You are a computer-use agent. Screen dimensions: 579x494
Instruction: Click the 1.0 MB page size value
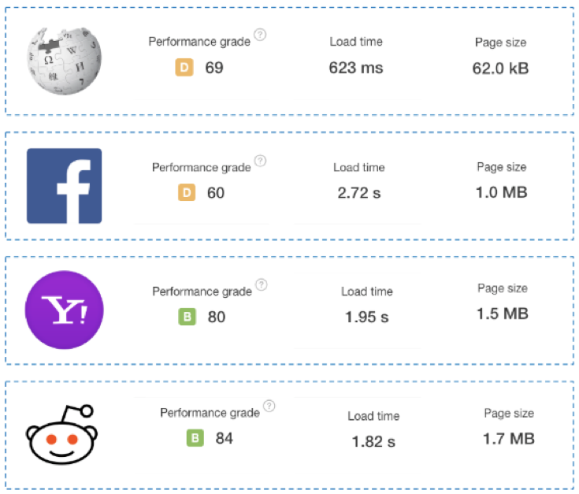(x=502, y=192)
